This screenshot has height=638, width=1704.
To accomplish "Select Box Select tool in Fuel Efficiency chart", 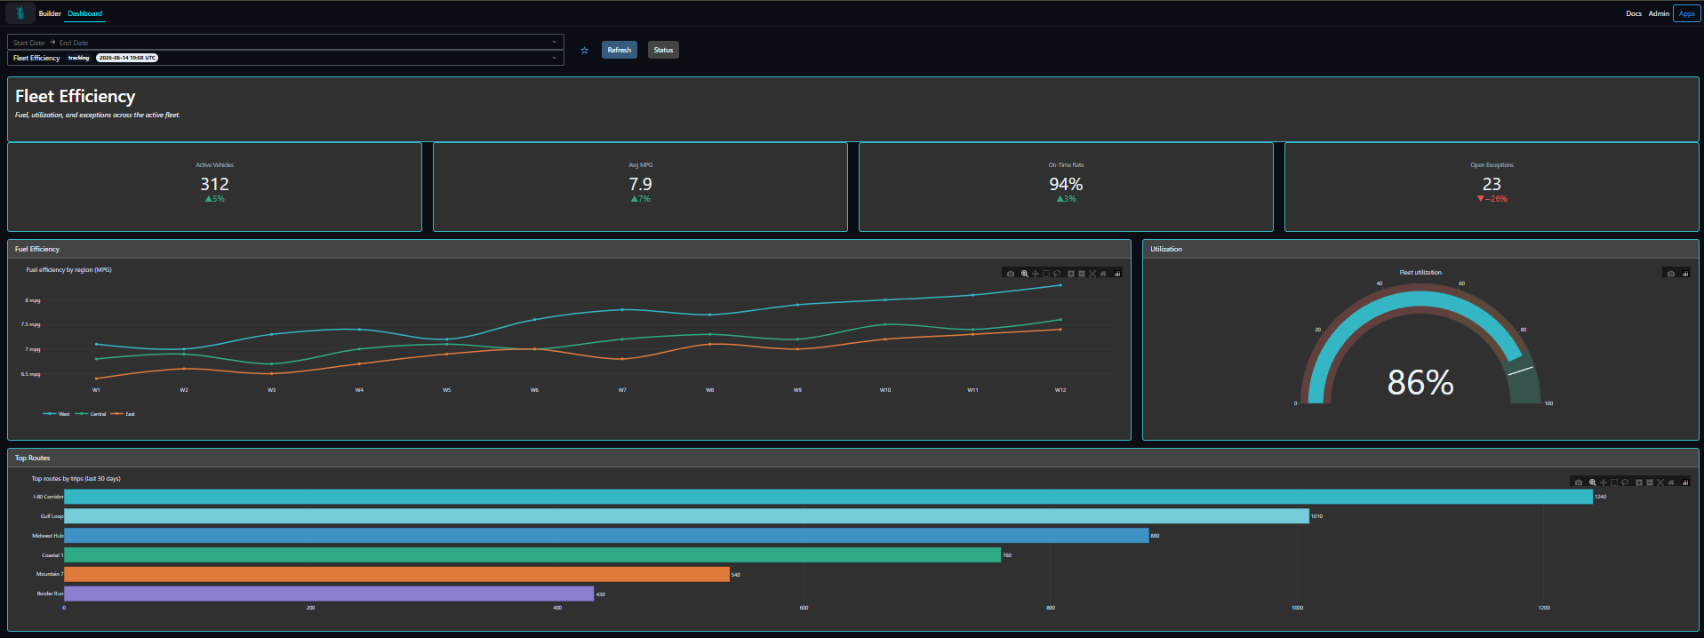I will click(x=1046, y=274).
